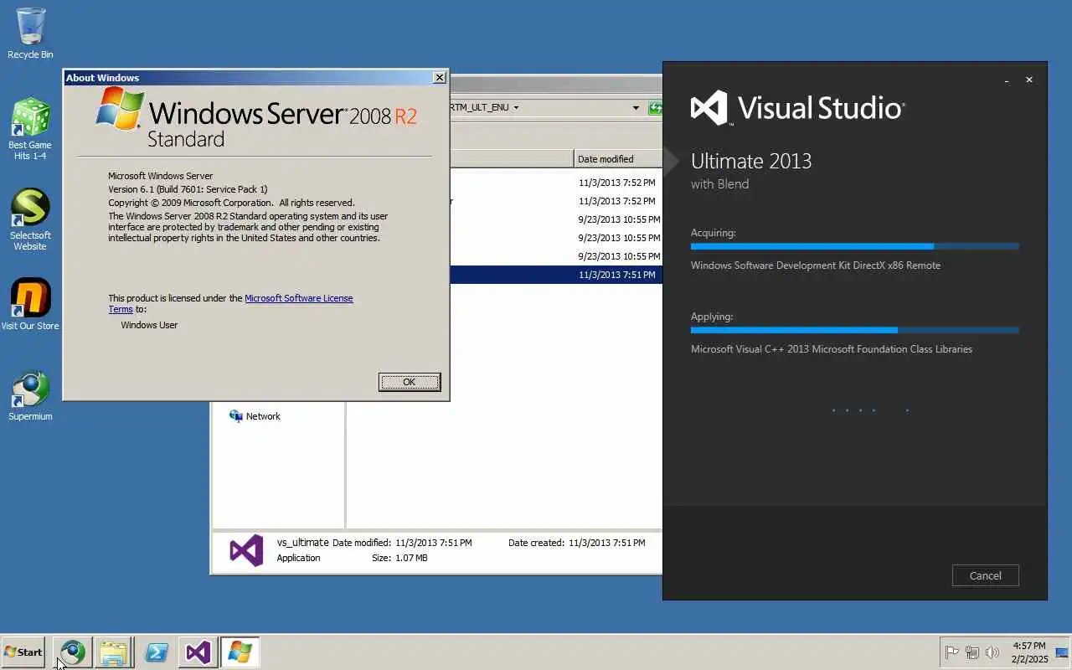Viewport: 1072px width, 670px height.
Task: Close the About Windows dialog
Action: 439,77
